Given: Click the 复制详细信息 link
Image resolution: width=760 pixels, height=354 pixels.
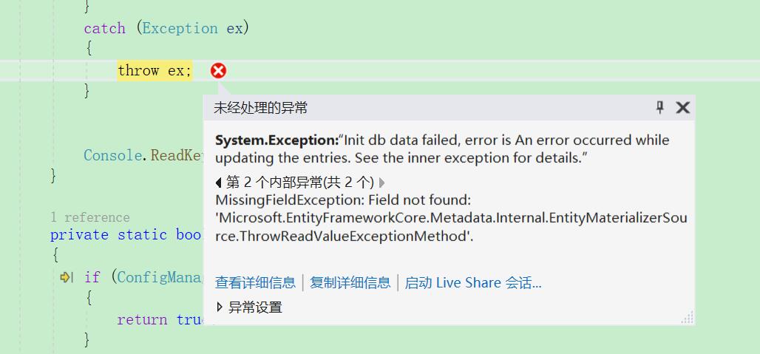Looking at the screenshot, I should point(350,282).
